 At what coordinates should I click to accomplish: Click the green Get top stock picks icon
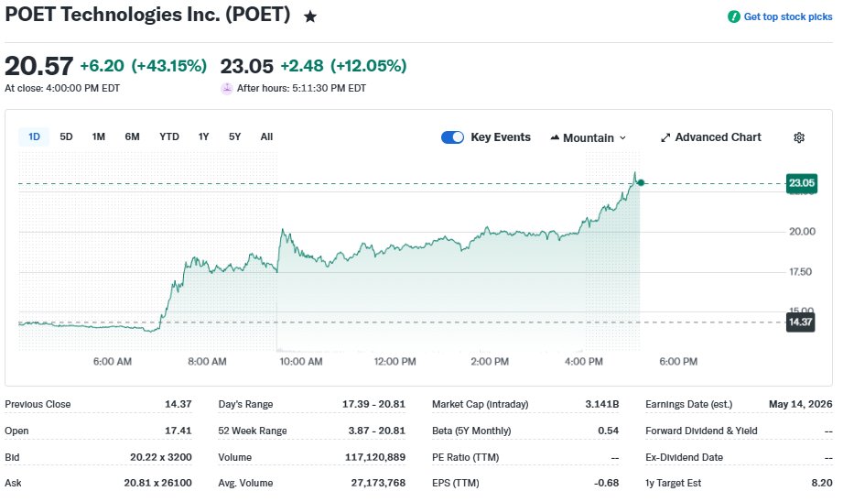[x=733, y=16]
